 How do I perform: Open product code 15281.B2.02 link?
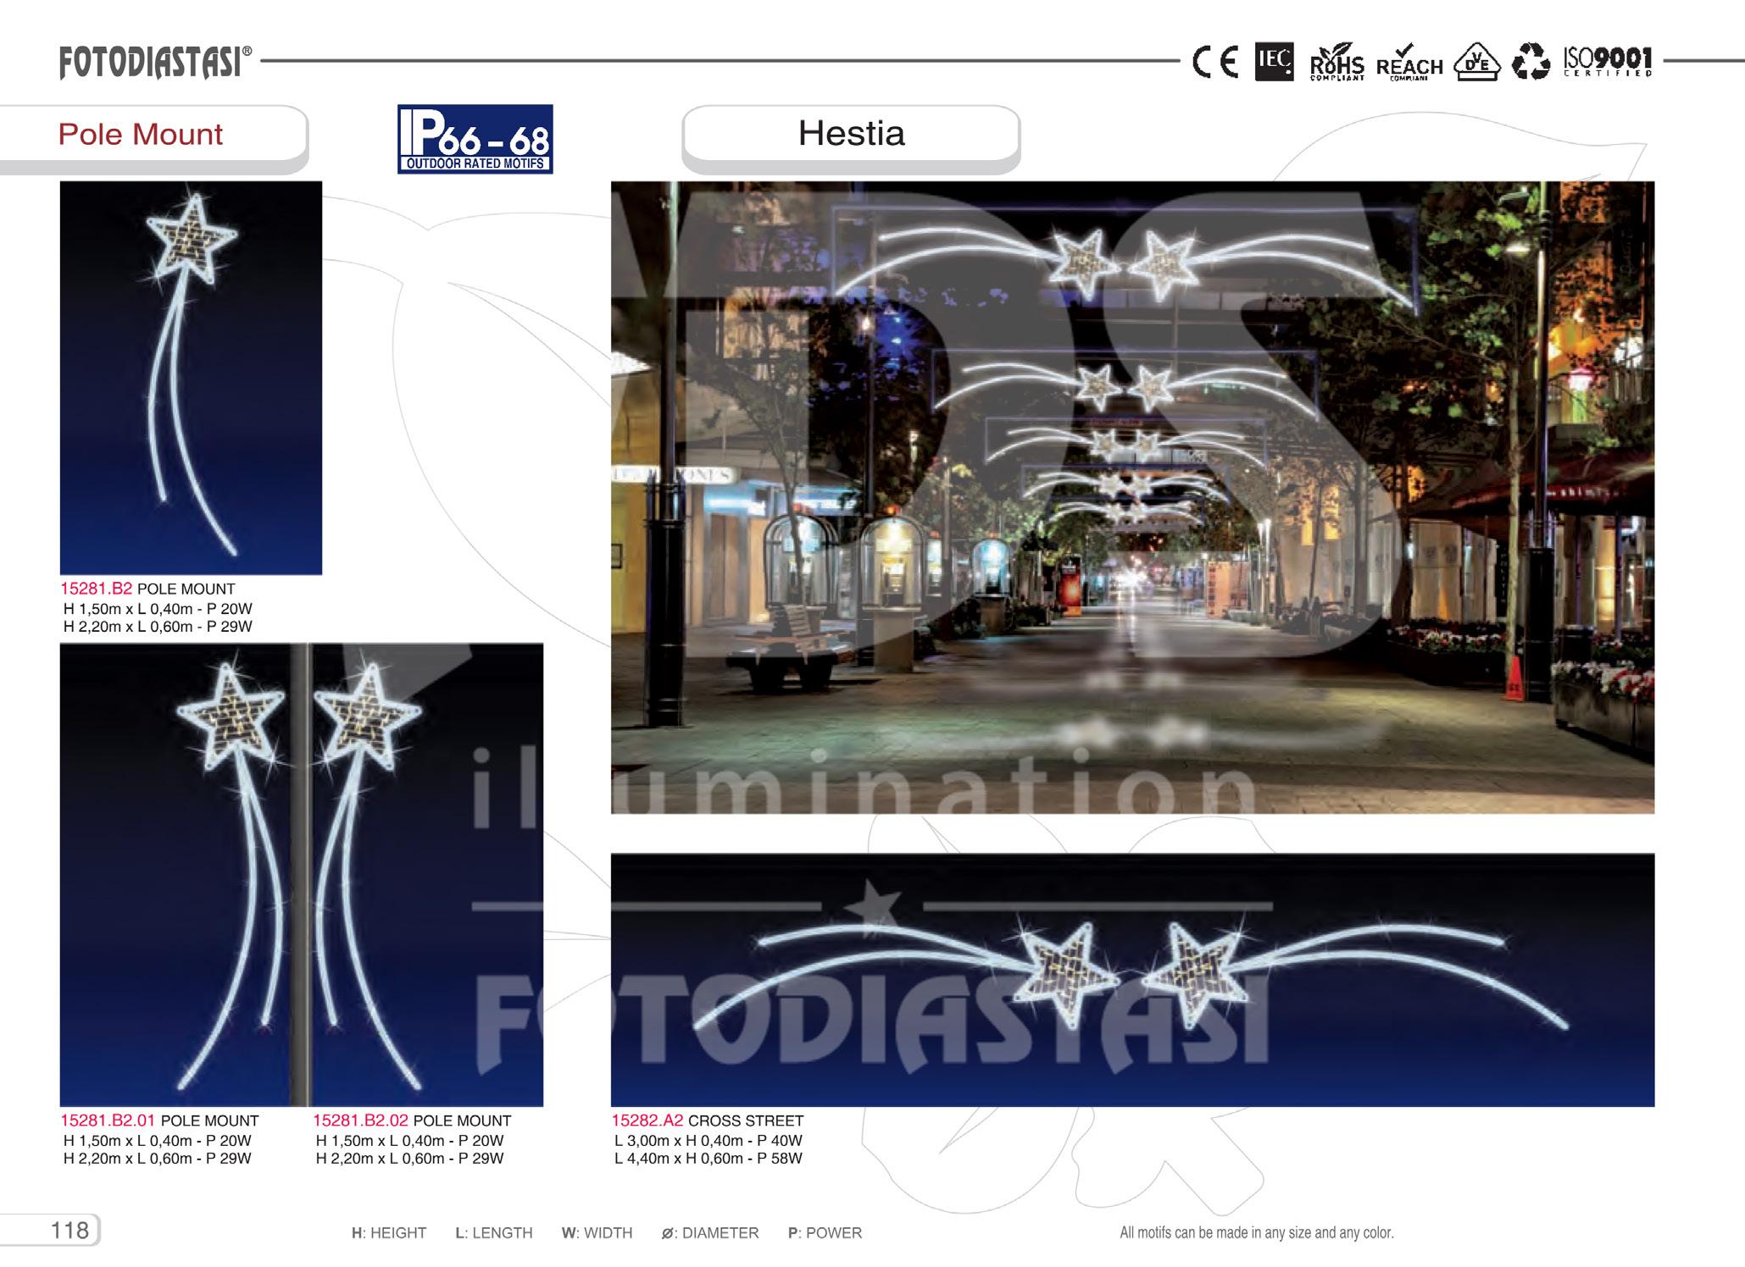(x=360, y=1120)
